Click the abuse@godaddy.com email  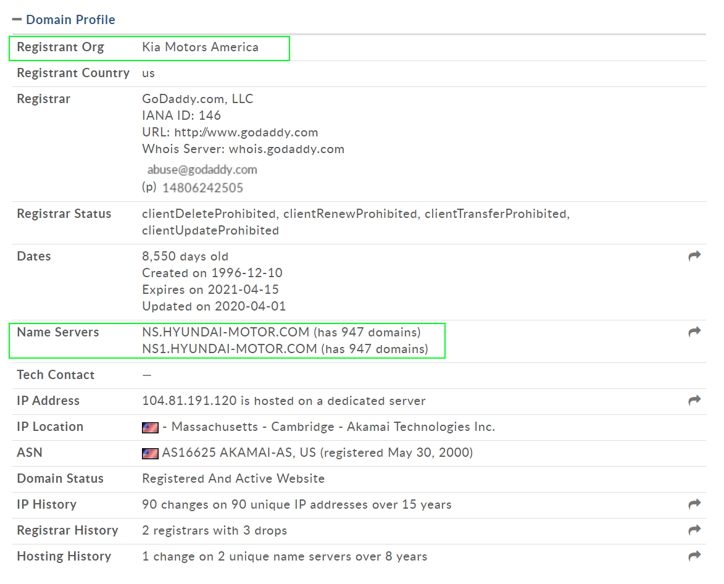[x=202, y=169]
